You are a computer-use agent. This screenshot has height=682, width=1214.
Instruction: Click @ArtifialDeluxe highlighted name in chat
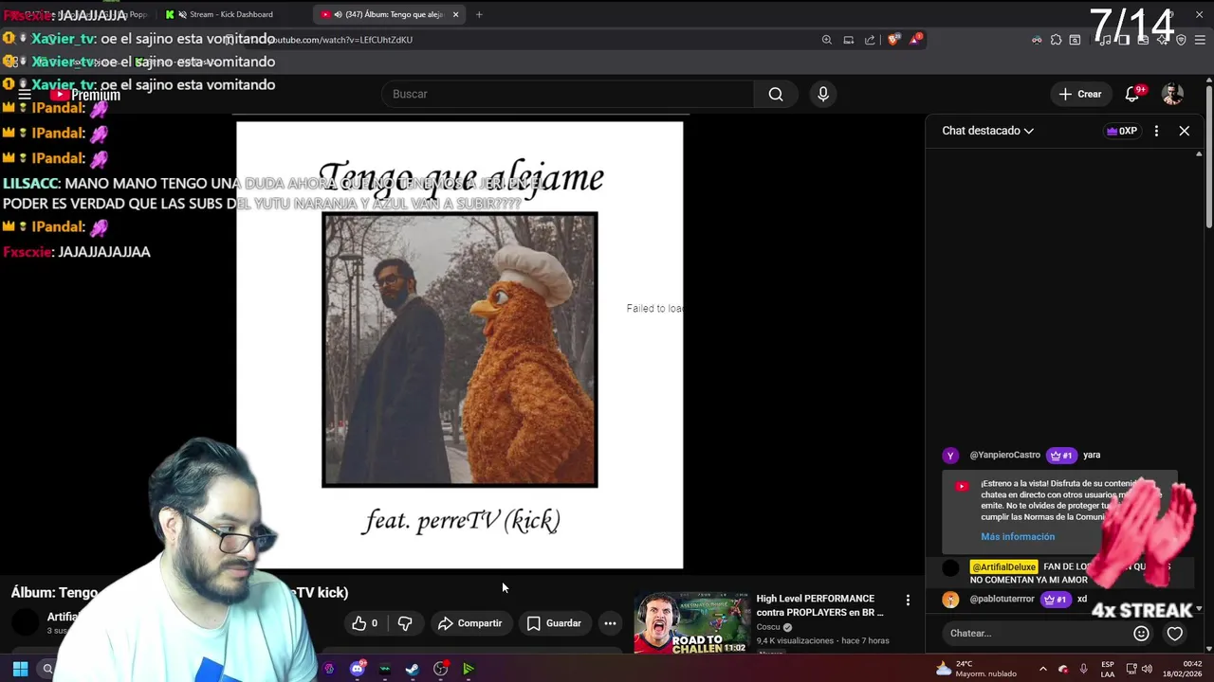pyautogui.click(x=1003, y=566)
